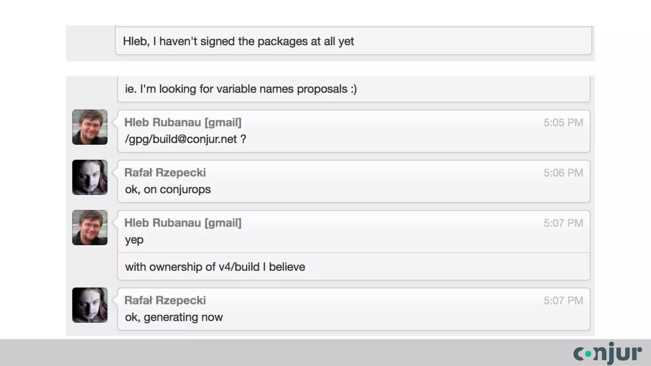Click the 5:06 PM timestamp
651x366 pixels.
[x=563, y=173]
